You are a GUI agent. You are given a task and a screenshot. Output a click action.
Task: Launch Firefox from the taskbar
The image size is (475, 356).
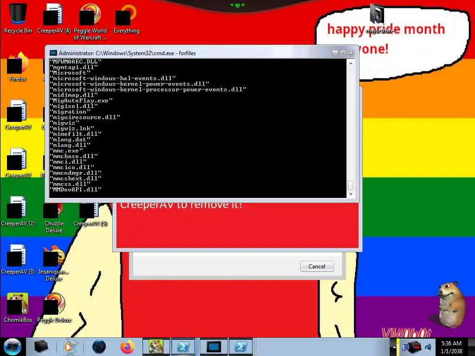[128, 347]
